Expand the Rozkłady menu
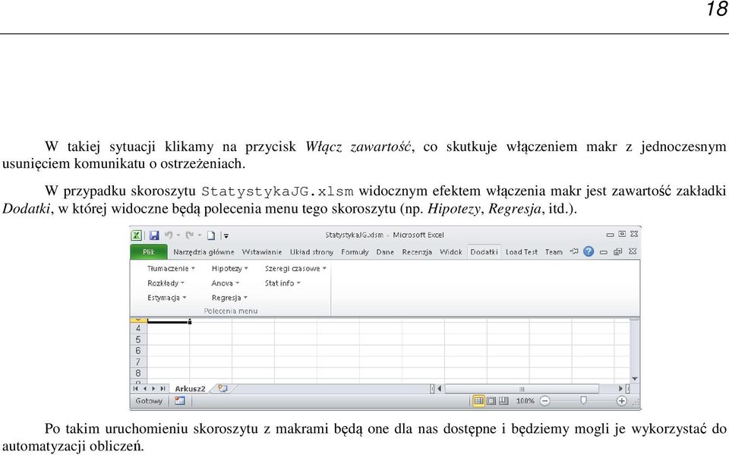The height and width of the screenshot is (455, 729). pyautogui.click(x=166, y=283)
